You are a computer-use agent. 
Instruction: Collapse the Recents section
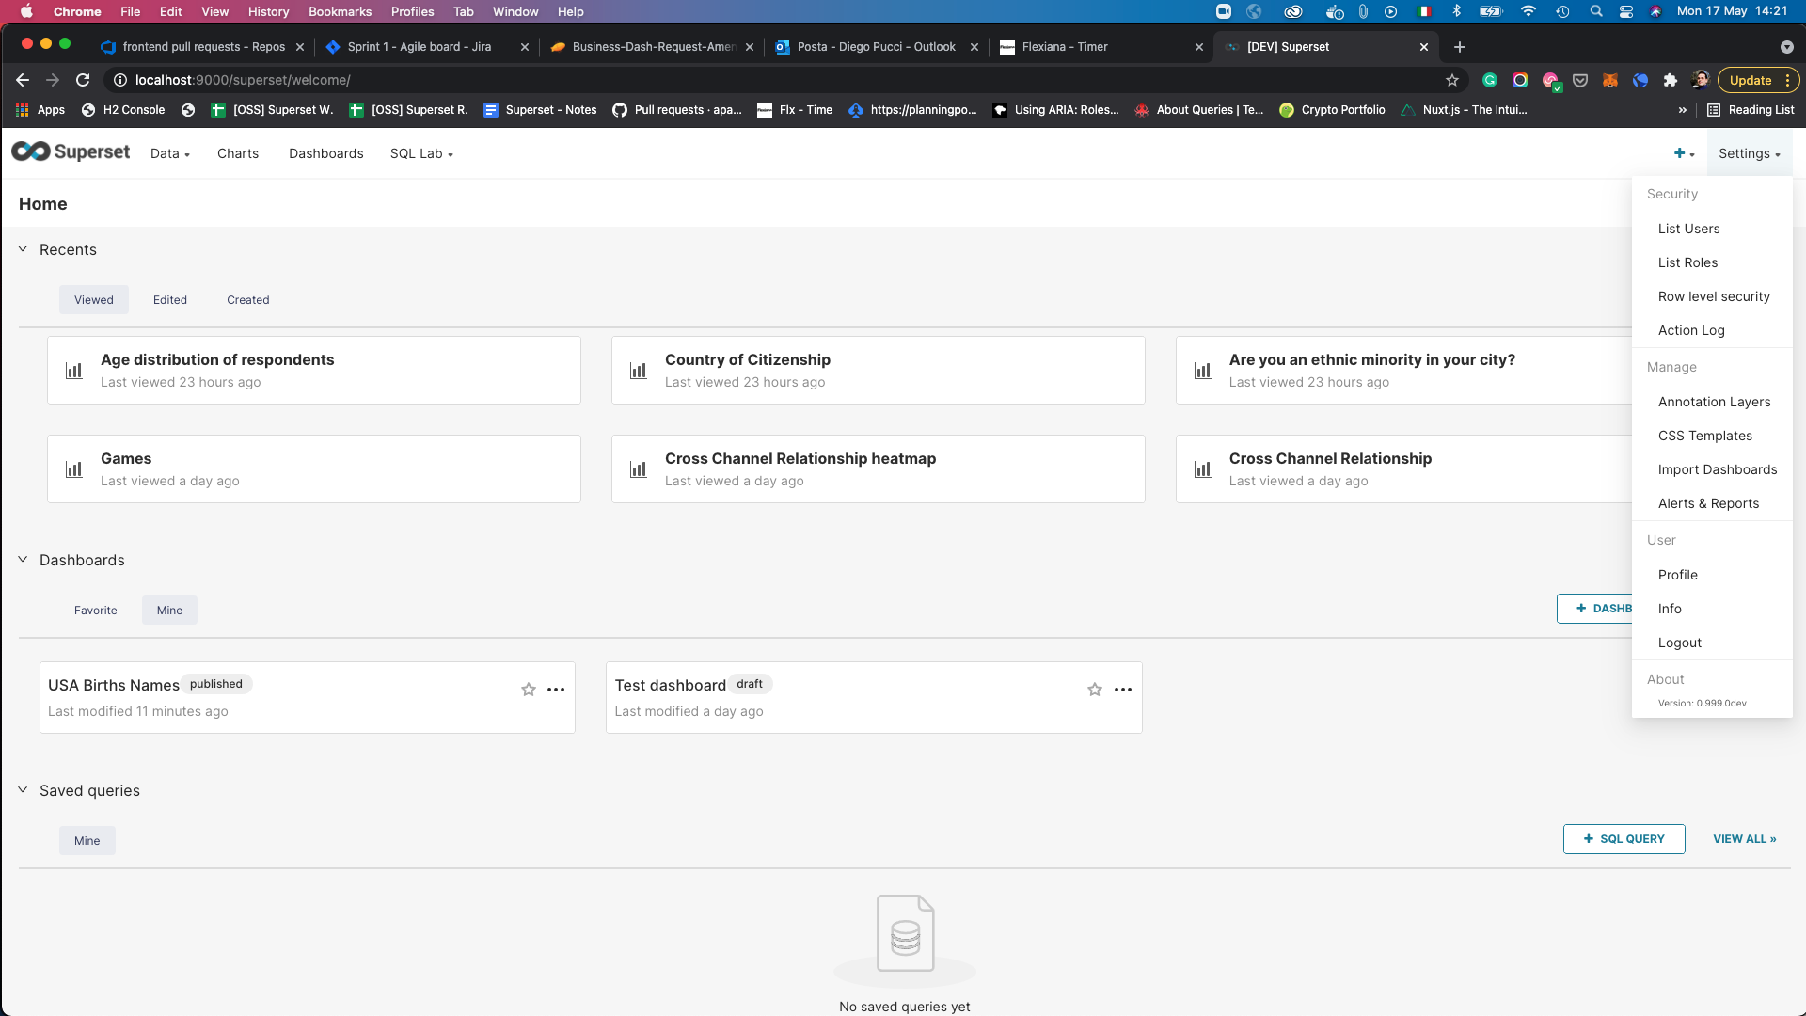coord(23,249)
